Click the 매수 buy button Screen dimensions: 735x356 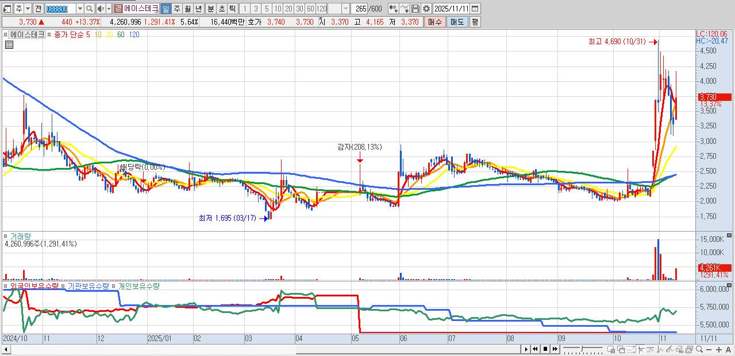coord(435,22)
